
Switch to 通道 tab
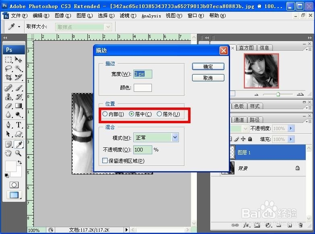pyautogui.click(x=238, y=120)
